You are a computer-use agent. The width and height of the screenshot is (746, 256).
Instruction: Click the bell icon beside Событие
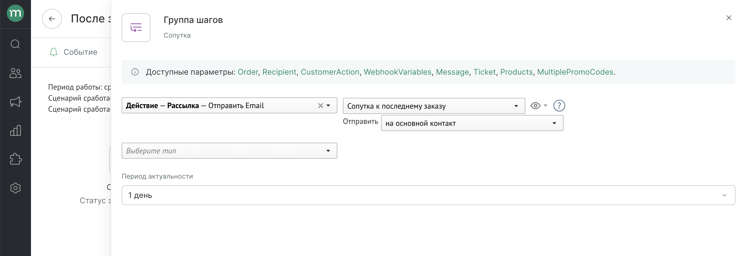pyautogui.click(x=54, y=52)
